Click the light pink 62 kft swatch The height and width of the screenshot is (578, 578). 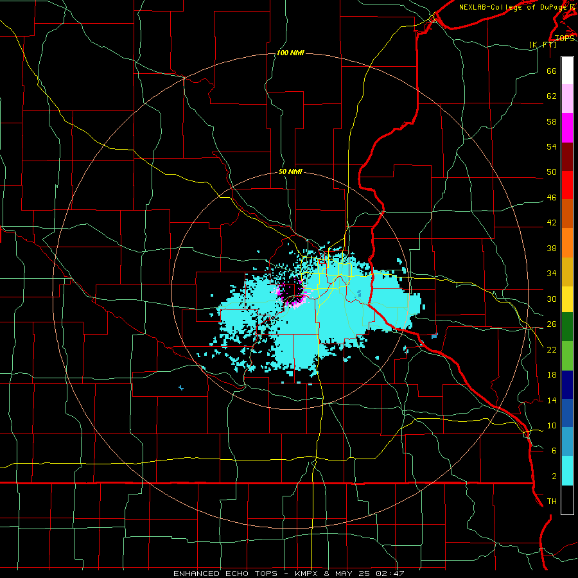567,99
